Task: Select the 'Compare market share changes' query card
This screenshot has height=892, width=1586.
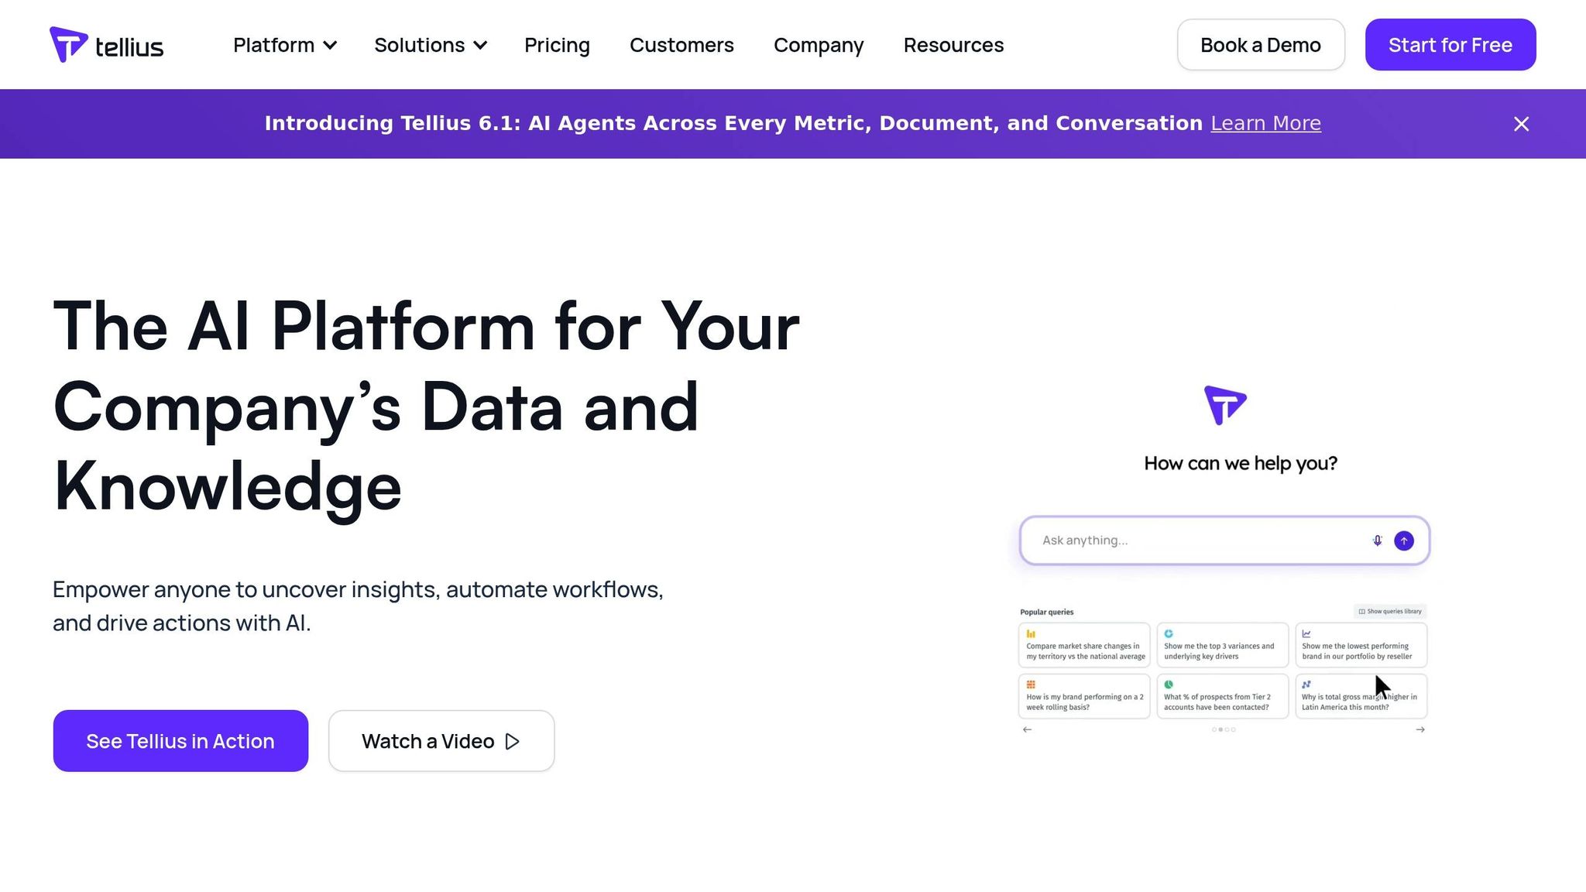Action: tap(1084, 645)
